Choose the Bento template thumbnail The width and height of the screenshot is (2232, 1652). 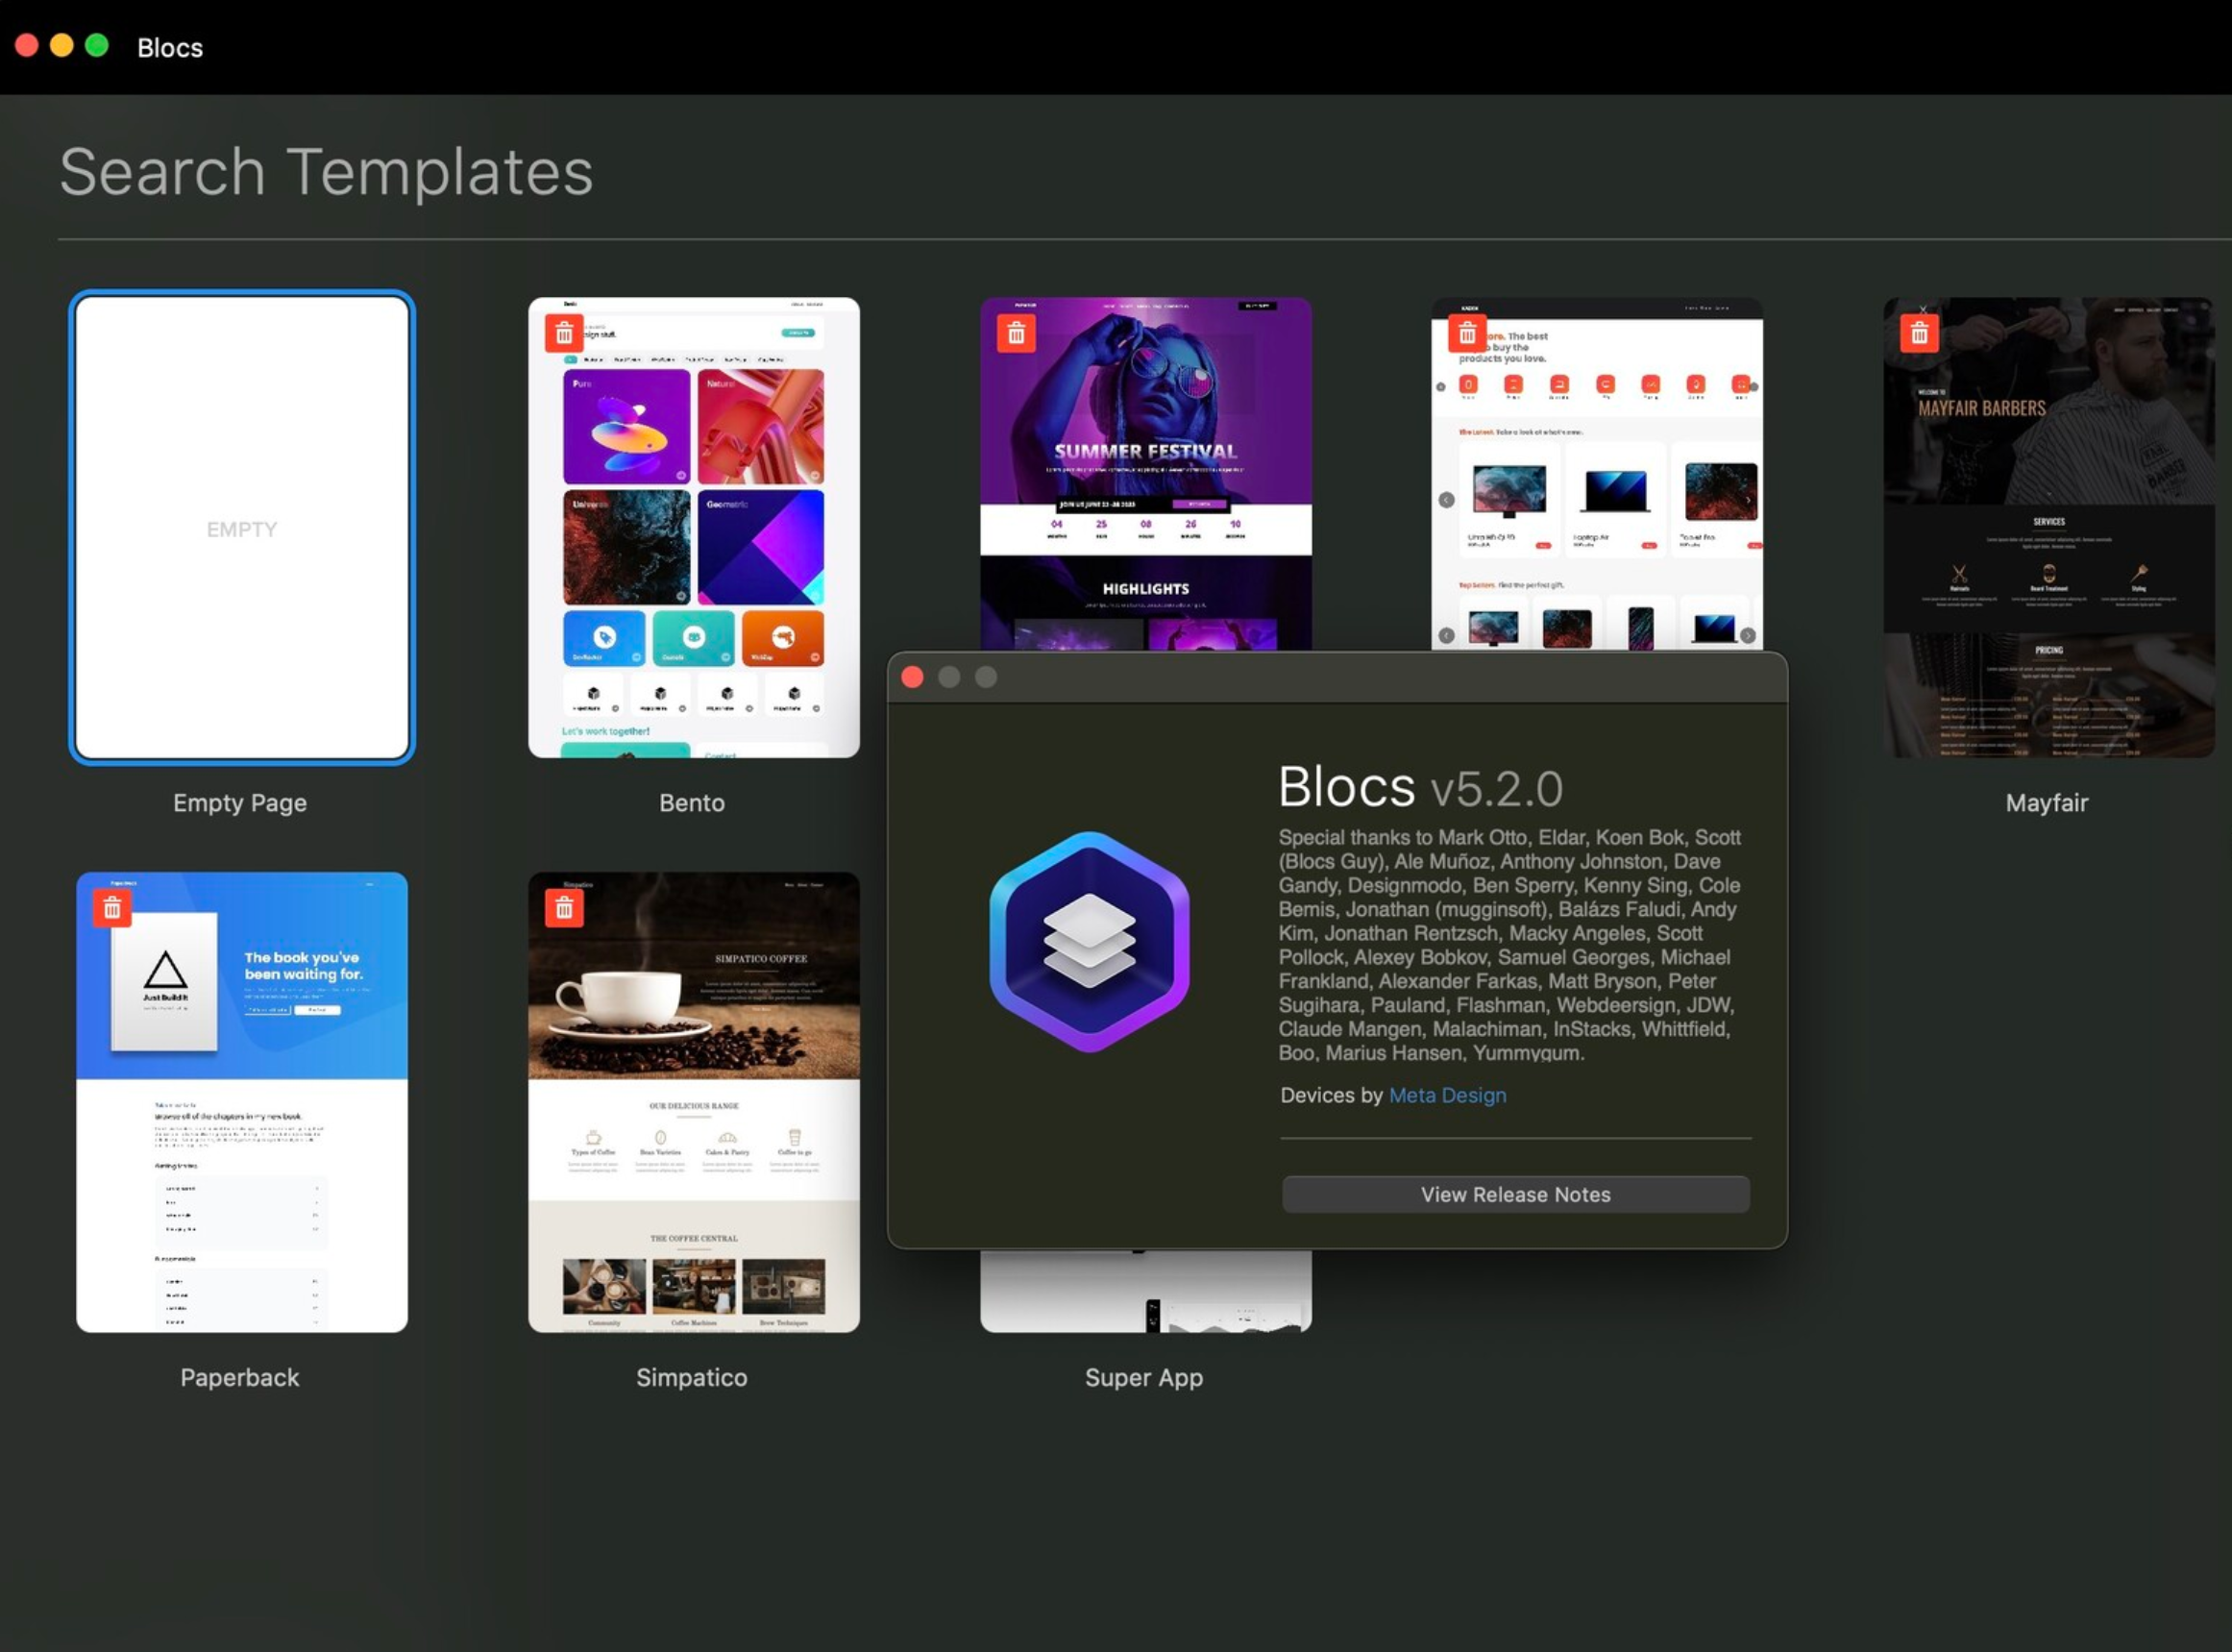click(694, 527)
